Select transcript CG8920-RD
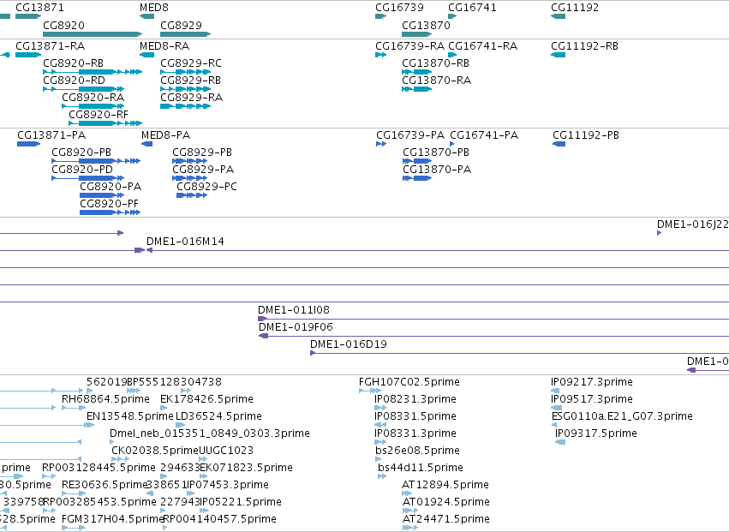Image resolution: width=729 pixels, height=532 pixels. (x=74, y=81)
